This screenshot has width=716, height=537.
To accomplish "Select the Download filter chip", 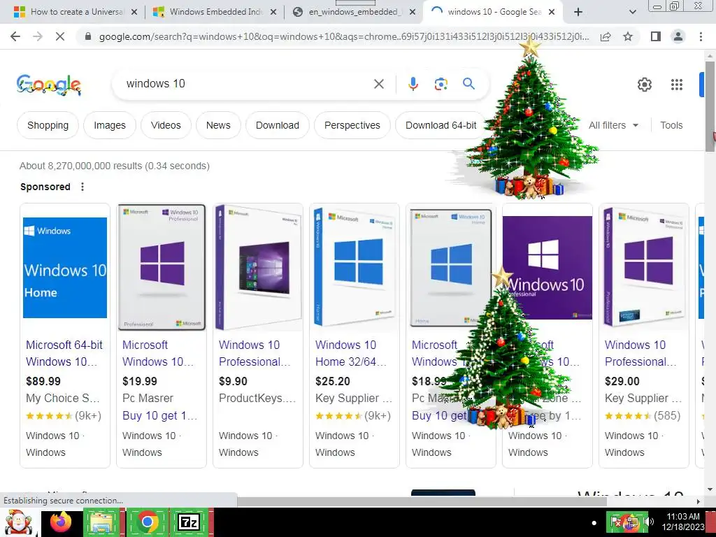I will (x=278, y=125).
